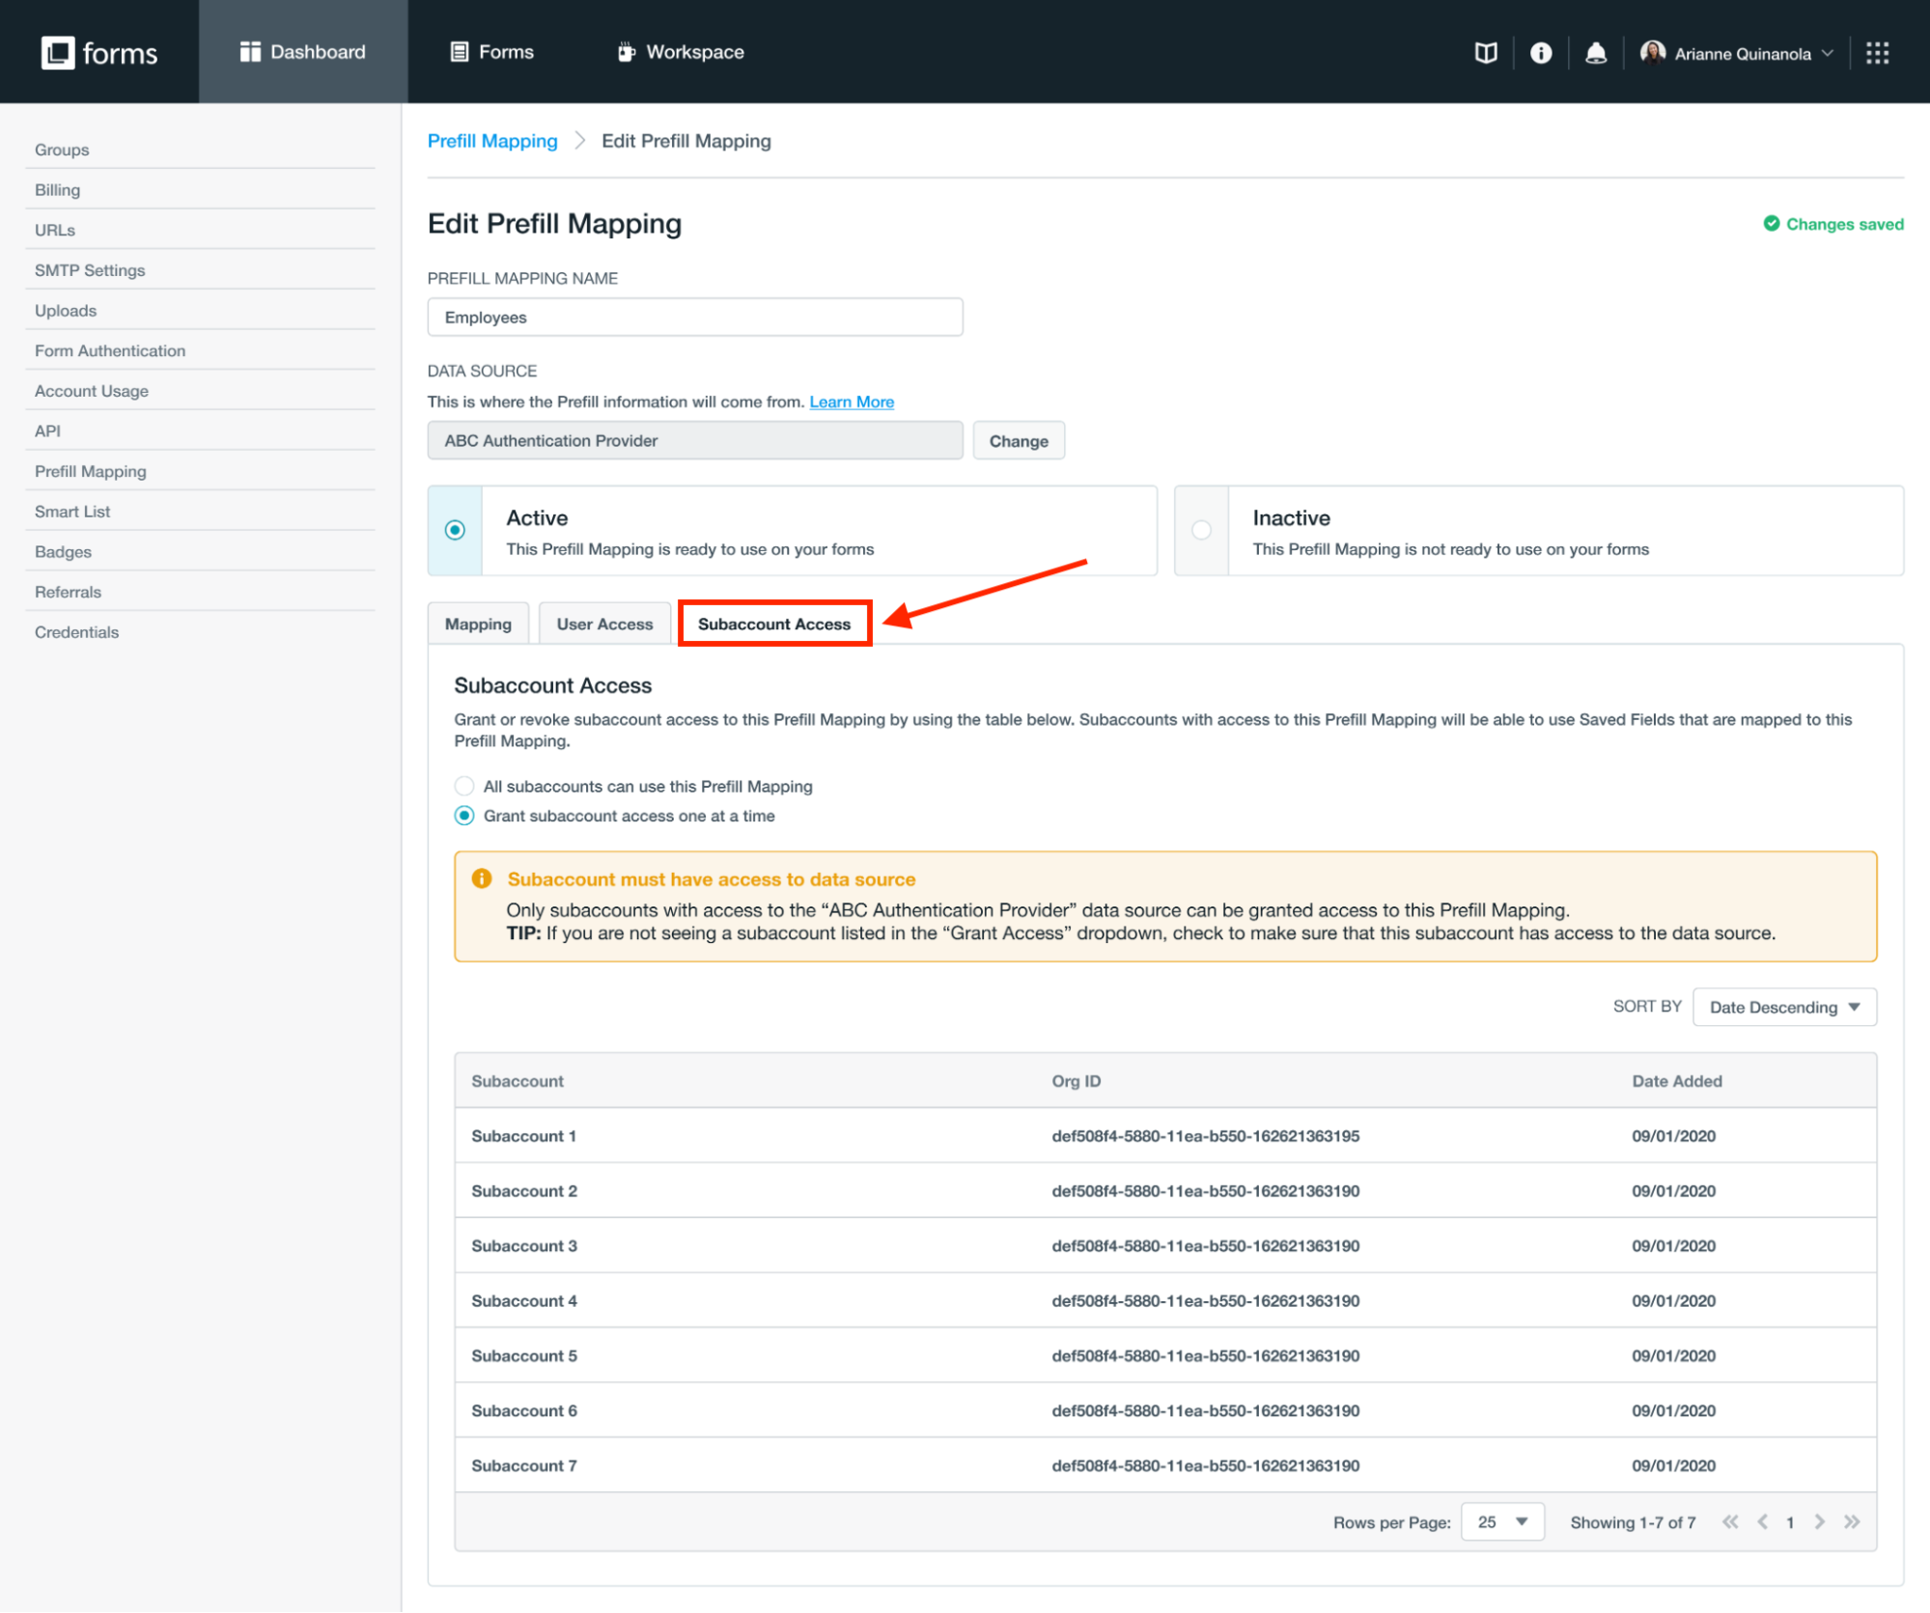Image resolution: width=1930 pixels, height=1613 pixels.
Task: Open the book documentation icon
Action: (x=1486, y=53)
